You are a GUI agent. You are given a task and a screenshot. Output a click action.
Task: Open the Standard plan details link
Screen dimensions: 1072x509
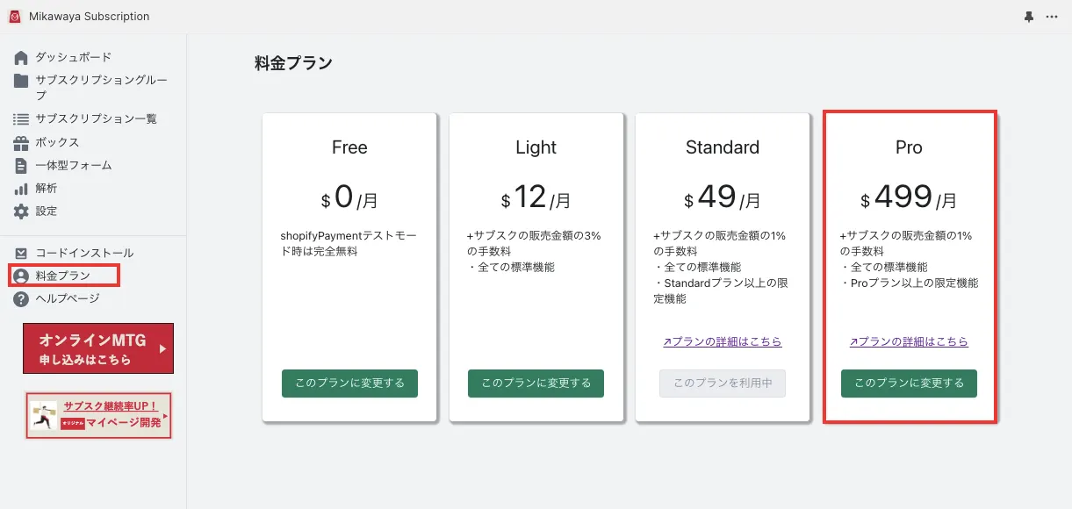coord(723,341)
